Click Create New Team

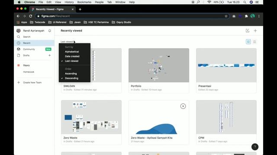(x=32, y=82)
